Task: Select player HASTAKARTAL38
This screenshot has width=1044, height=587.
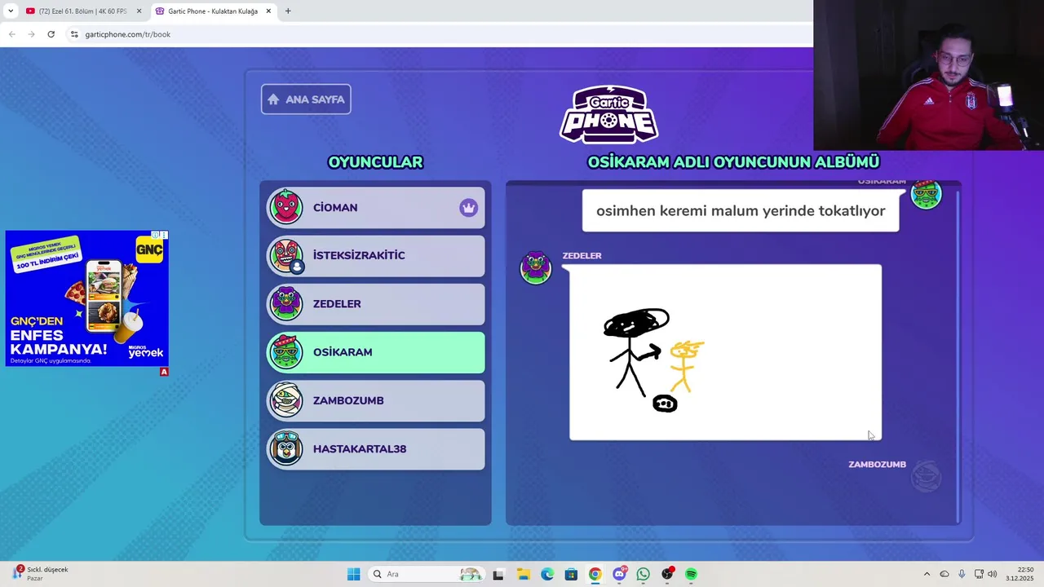Action: 376,448
